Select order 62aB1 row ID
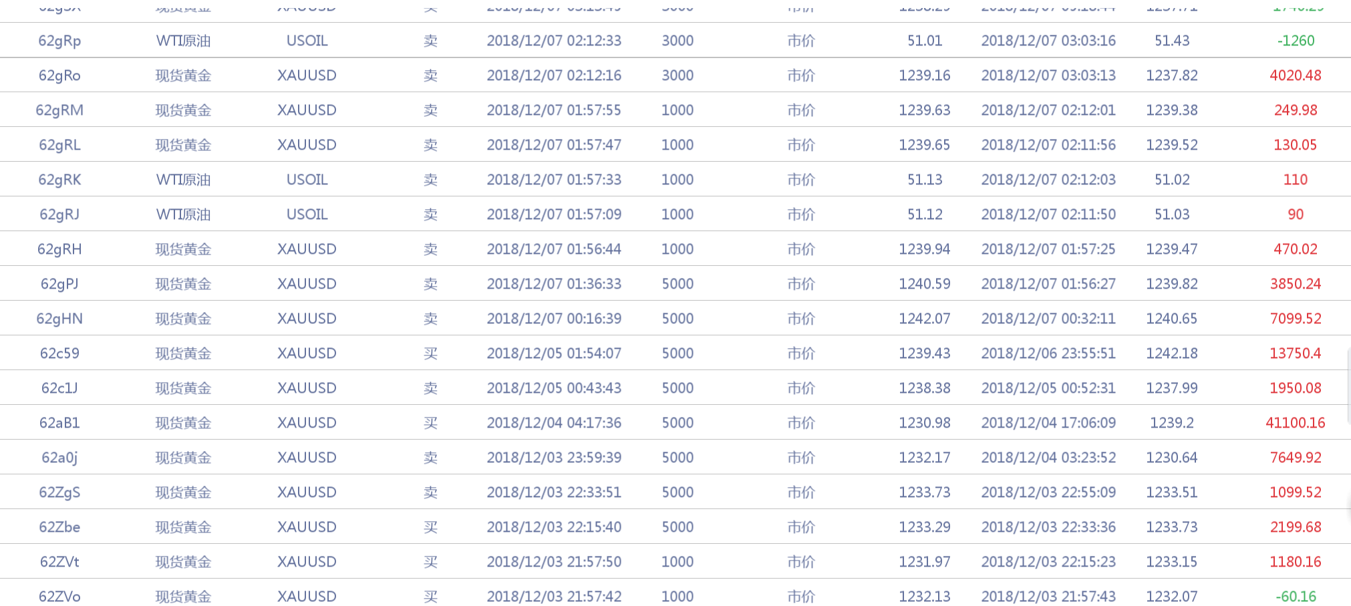Viewport: 1351px width, 606px height. click(x=59, y=423)
